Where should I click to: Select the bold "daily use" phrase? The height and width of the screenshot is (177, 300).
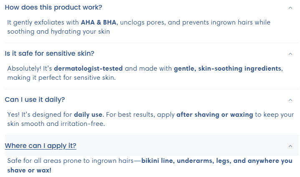click(x=88, y=115)
